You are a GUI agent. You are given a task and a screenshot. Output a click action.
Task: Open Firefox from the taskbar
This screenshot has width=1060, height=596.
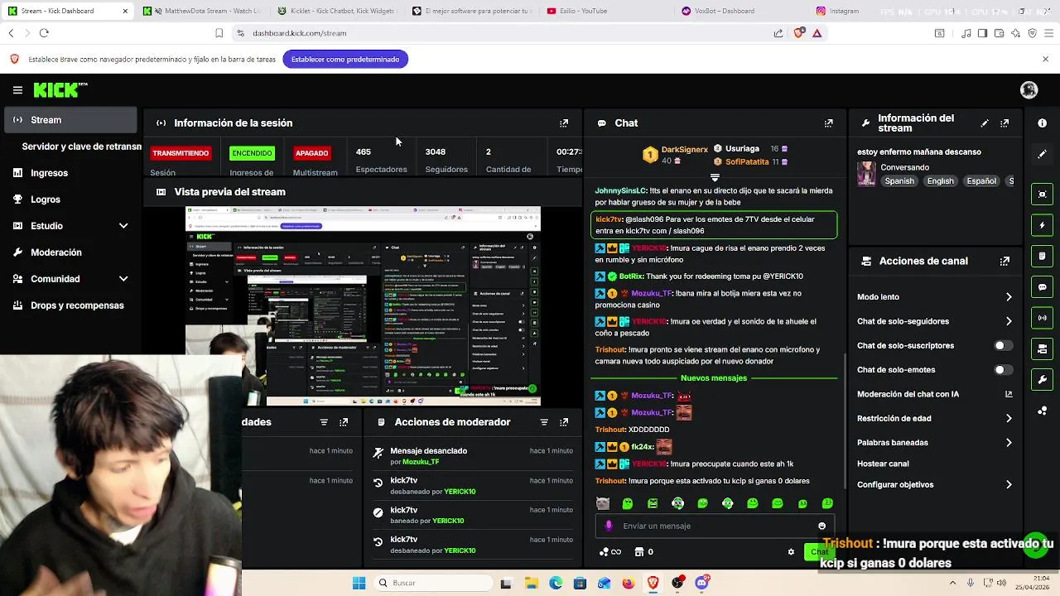(629, 583)
